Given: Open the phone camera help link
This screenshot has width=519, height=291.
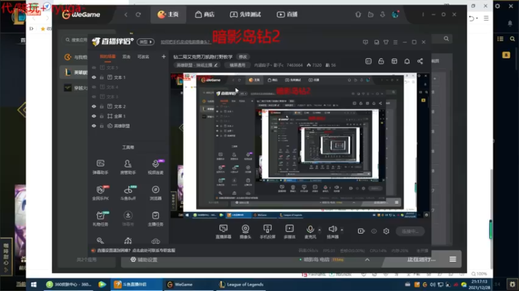Looking at the screenshot, I should click(186, 42).
